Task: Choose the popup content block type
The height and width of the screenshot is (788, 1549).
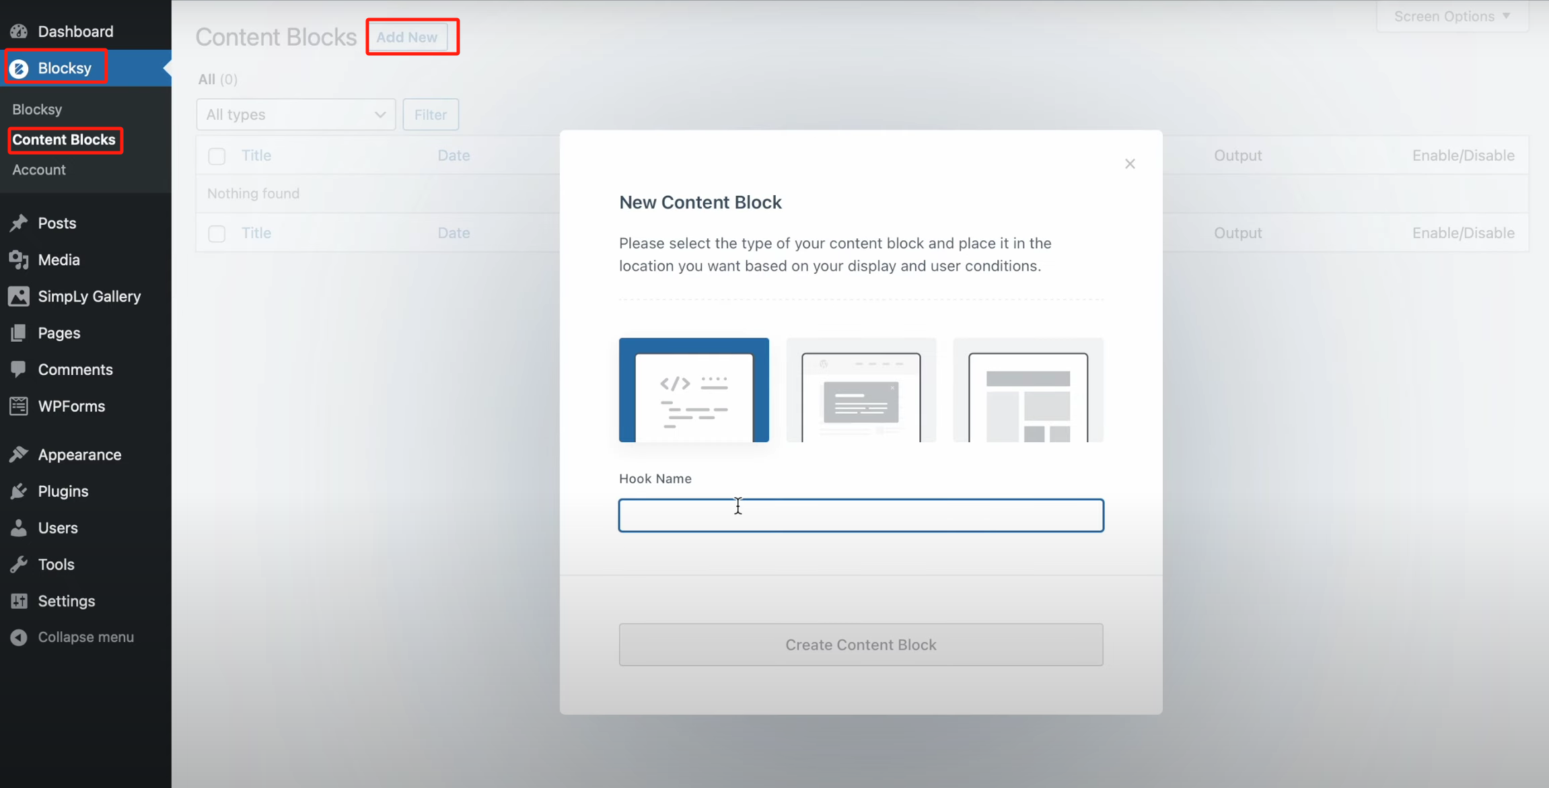Action: pyautogui.click(x=861, y=390)
